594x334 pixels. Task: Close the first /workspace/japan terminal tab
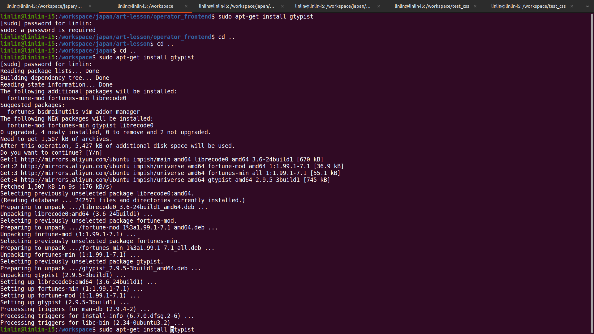coord(90,6)
